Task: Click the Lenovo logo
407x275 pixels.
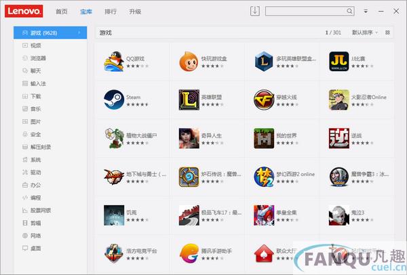Action: coord(24,11)
